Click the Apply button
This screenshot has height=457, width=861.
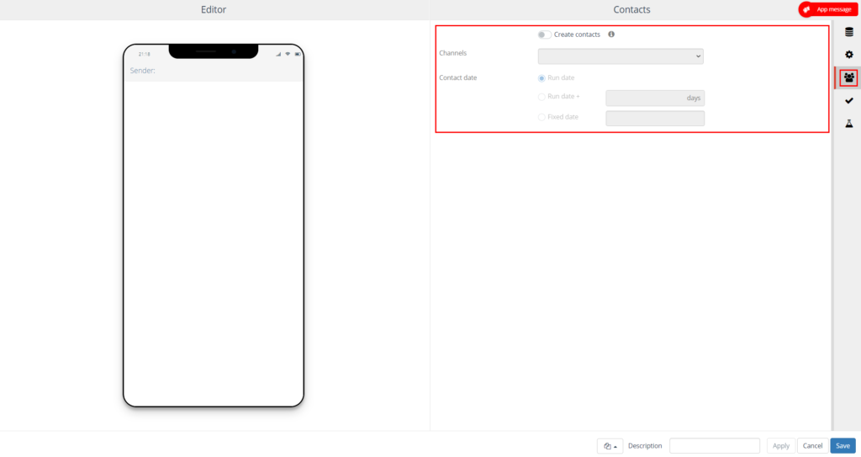coord(781,445)
